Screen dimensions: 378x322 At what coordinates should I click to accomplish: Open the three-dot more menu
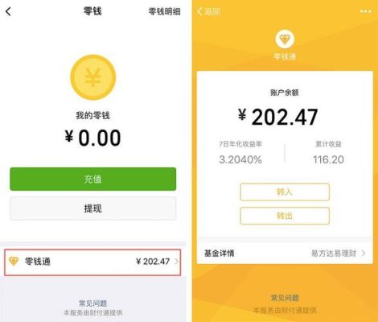[x=366, y=11]
